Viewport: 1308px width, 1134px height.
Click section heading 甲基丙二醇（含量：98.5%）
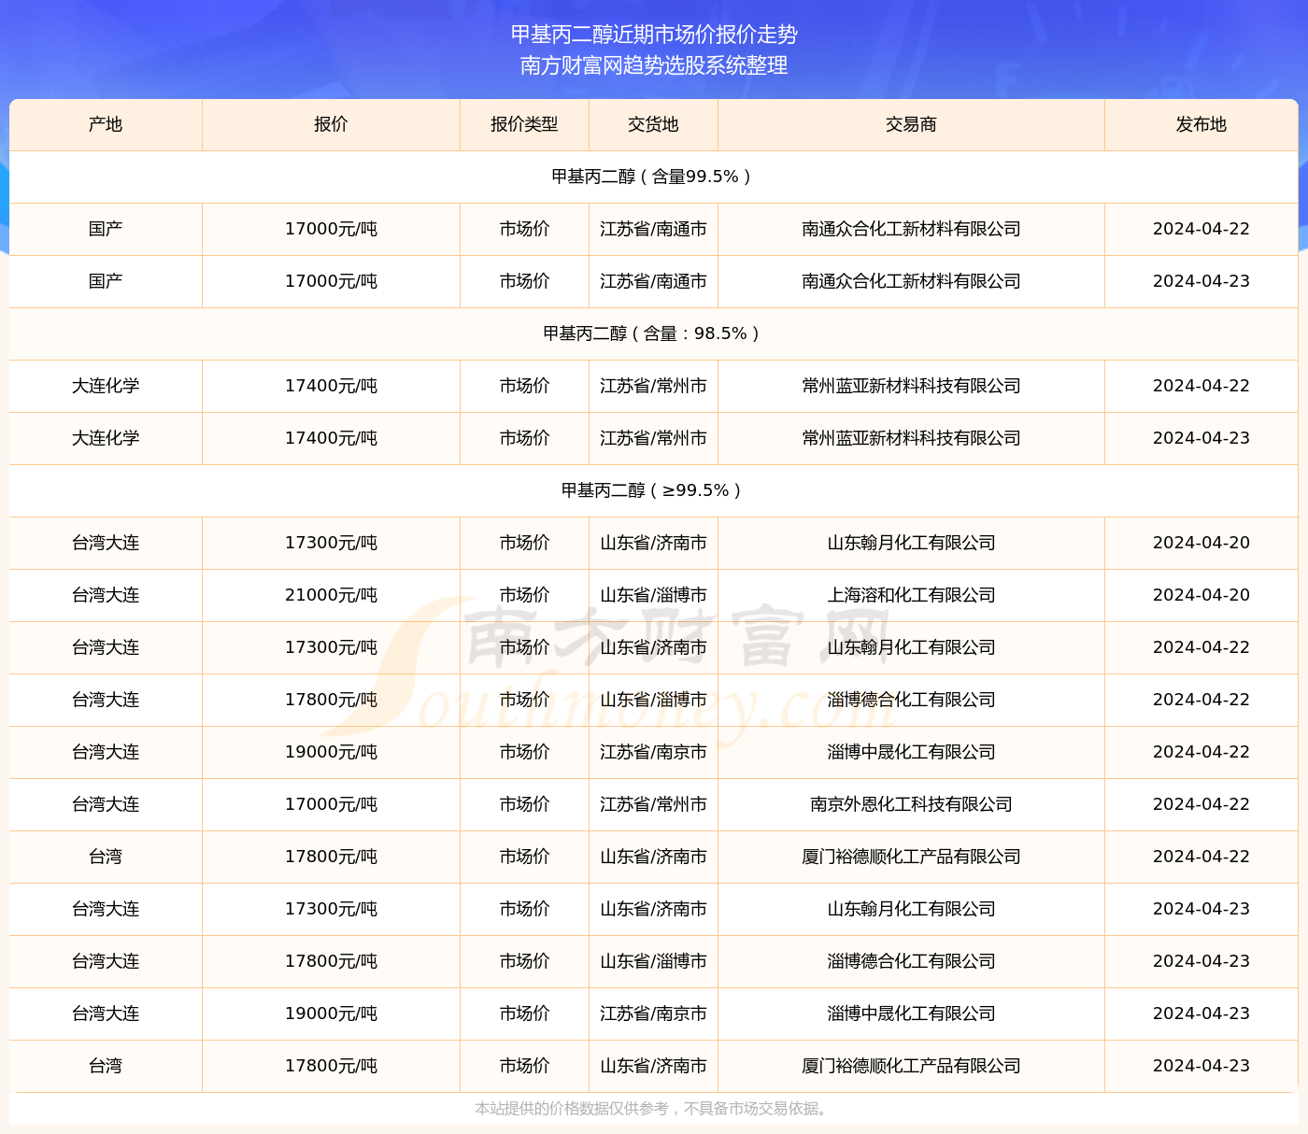click(x=654, y=333)
